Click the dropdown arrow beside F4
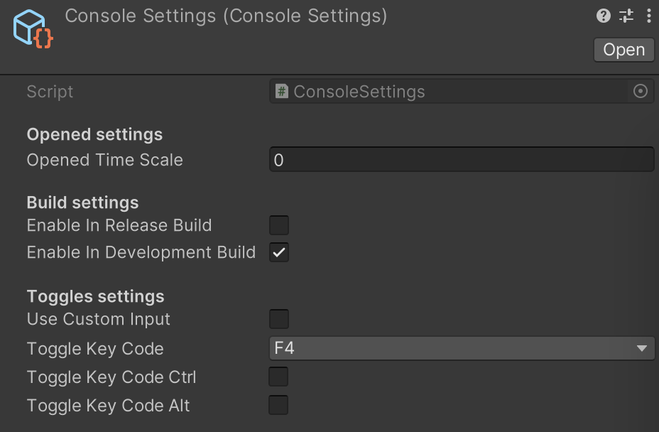Screen dimensions: 659x432 [641, 348]
